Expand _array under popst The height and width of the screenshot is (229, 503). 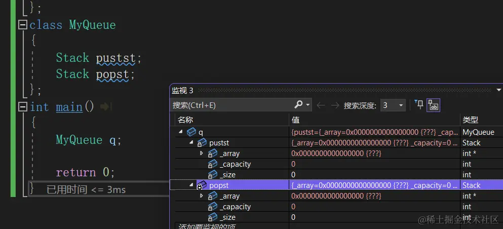pyautogui.click(x=202, y=196)
